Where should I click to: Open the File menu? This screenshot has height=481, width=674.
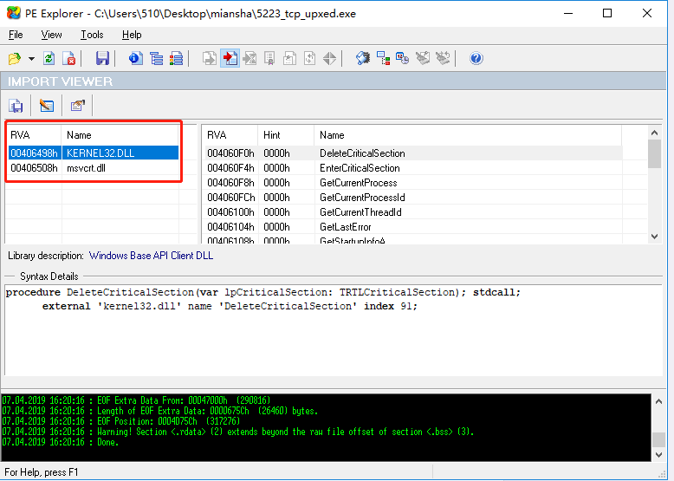pos(16,35)
